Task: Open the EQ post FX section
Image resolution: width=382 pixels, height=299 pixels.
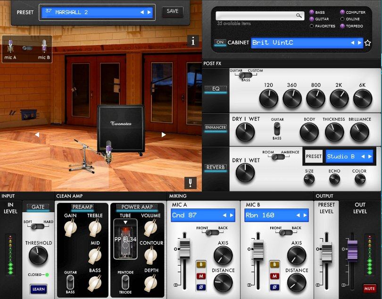Action: click(216, 88)
